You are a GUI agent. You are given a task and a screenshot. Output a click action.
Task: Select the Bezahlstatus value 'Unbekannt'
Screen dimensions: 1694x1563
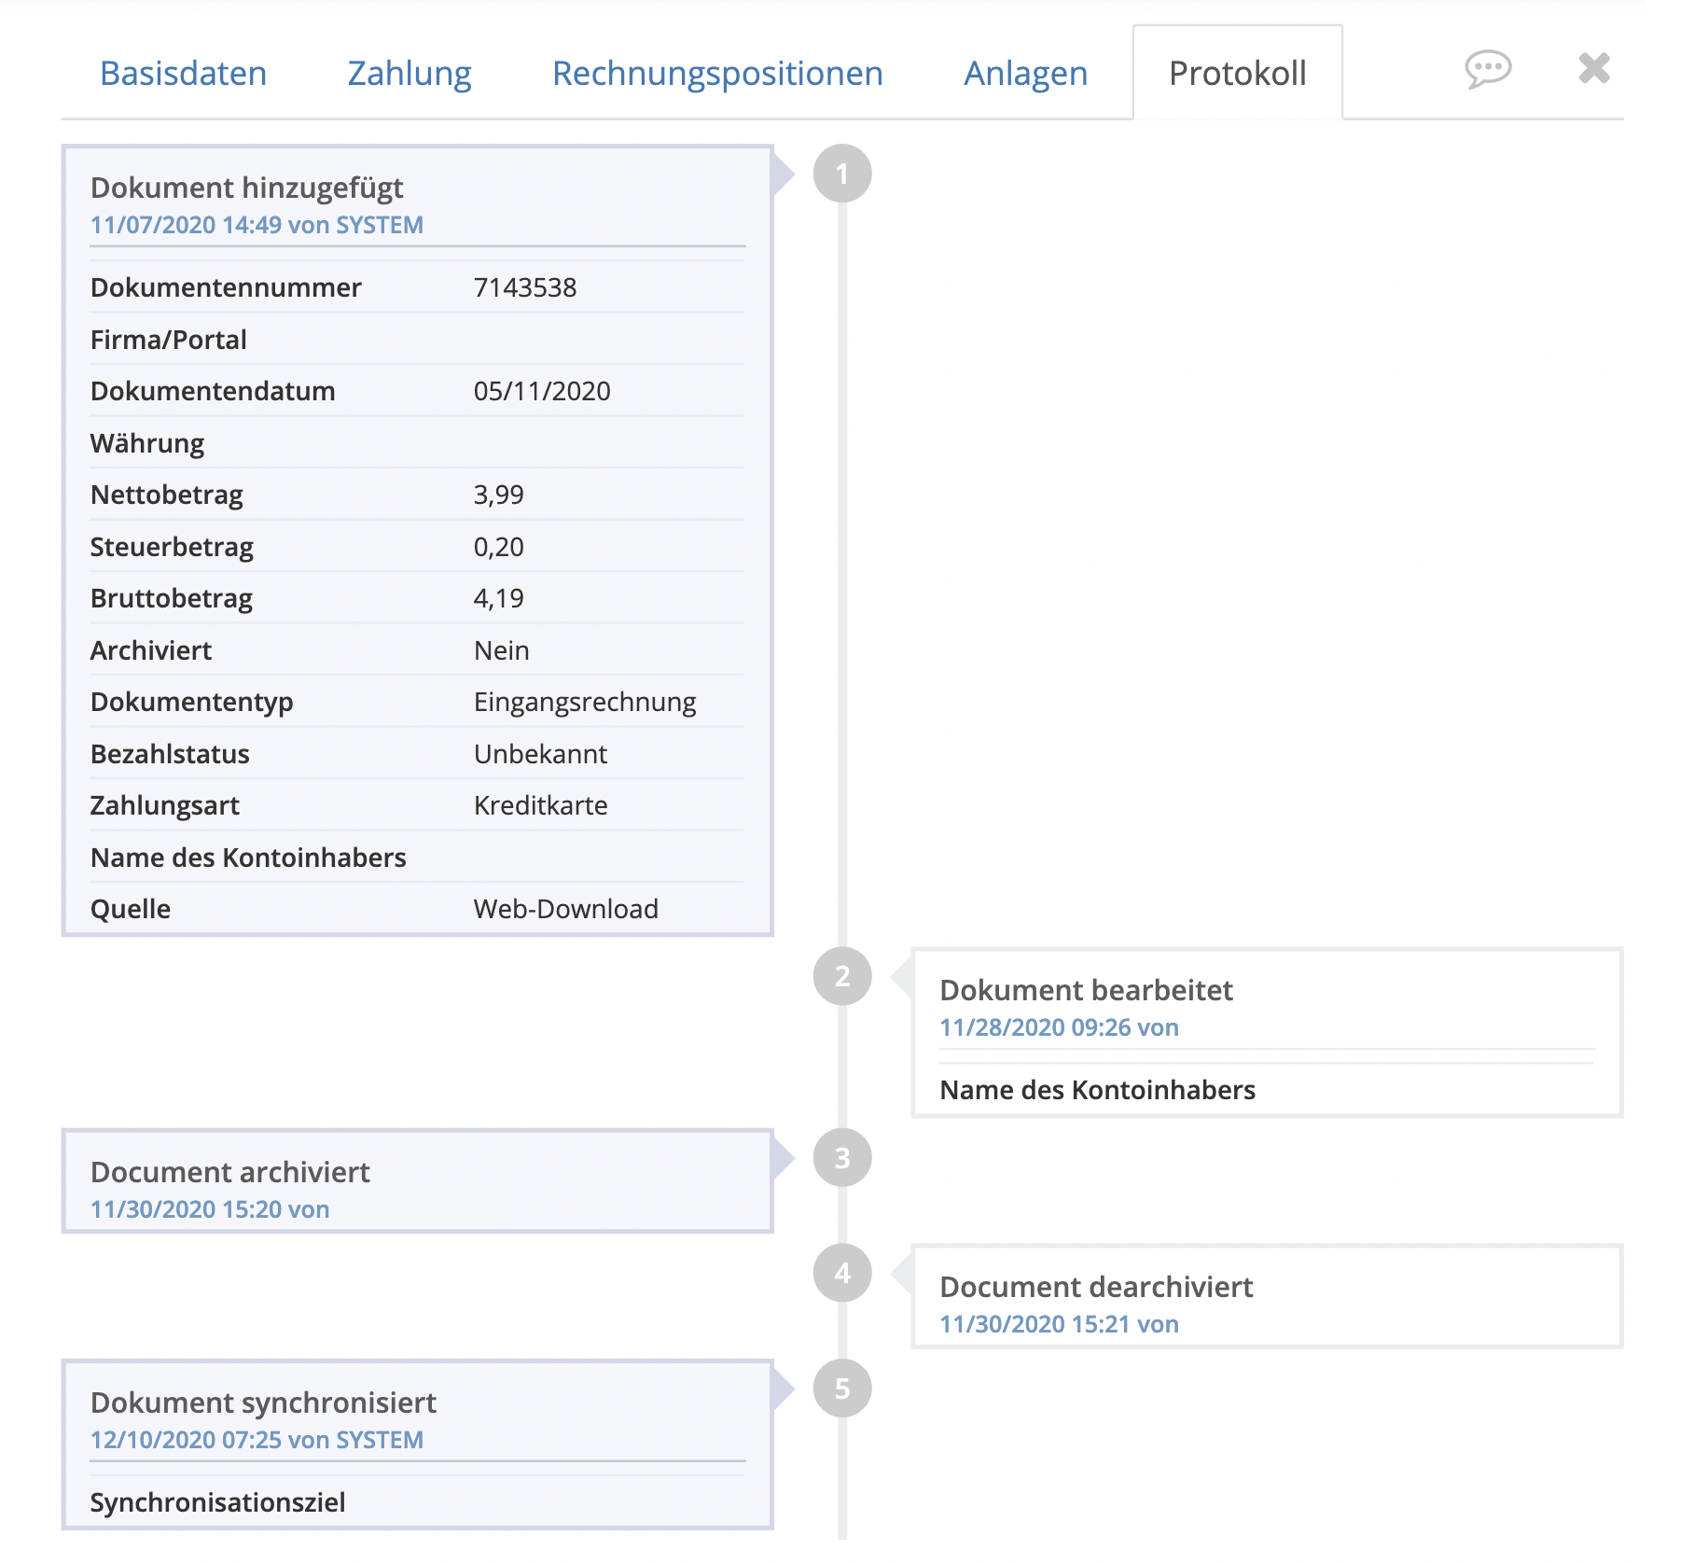click(x=540, y=754)
